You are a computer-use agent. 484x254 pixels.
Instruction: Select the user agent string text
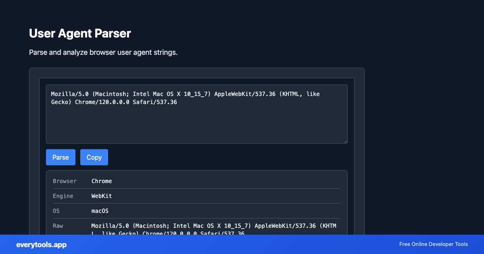point(186,98)
